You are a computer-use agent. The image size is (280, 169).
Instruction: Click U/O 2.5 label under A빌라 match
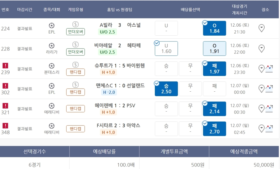pyautogui.click(x=108, y=32)
